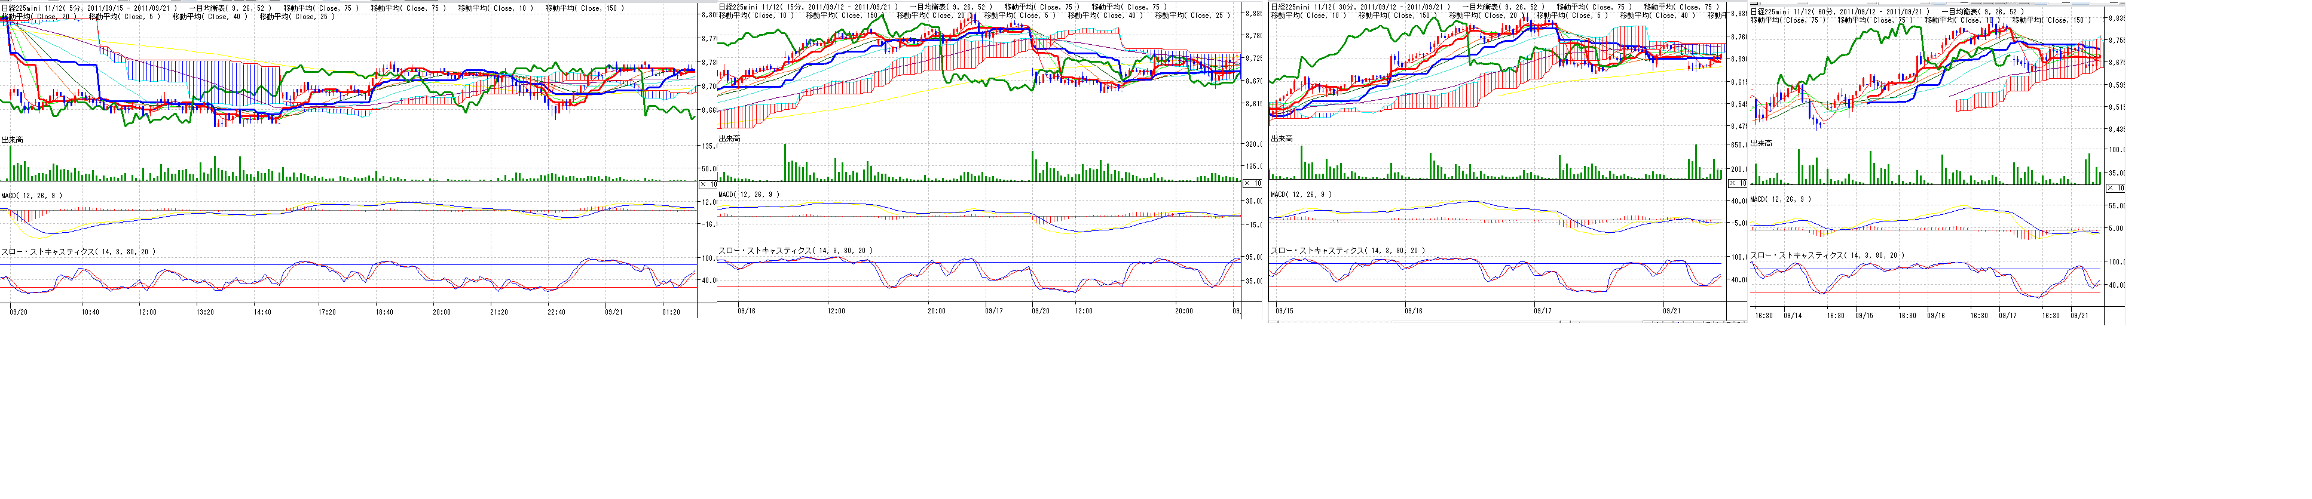Click the 13:20 time marker on 5分 chart
Image resolution: width=2312 pixels, height=499 pixels.
tap(204, 313)
